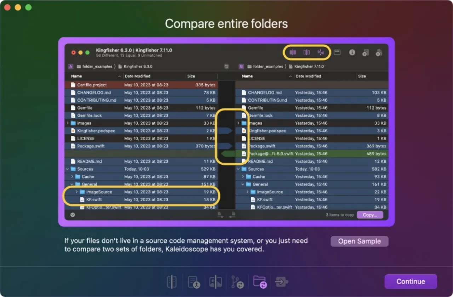Viewport: 453px width, 297px height.
Task: Click the Kingfisher 6.3.0 breadcrumb item
Action: click(x=135, y=66)
